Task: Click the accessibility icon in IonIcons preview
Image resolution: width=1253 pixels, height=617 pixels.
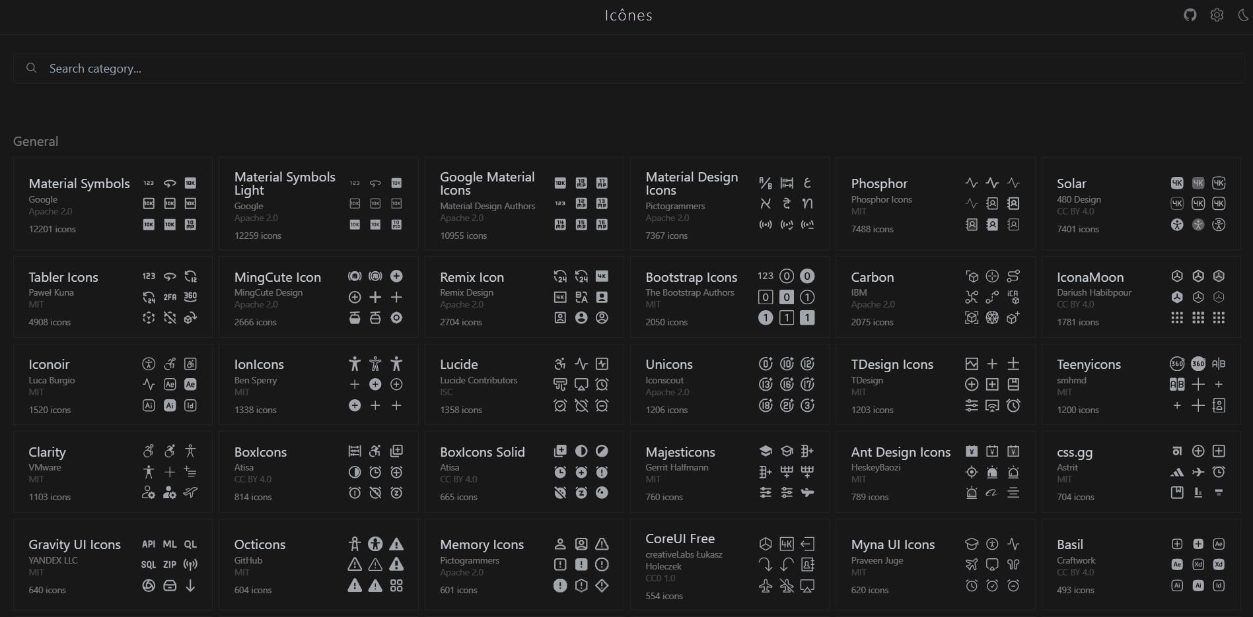Action: pyautogui.click(x=355, y=364)
